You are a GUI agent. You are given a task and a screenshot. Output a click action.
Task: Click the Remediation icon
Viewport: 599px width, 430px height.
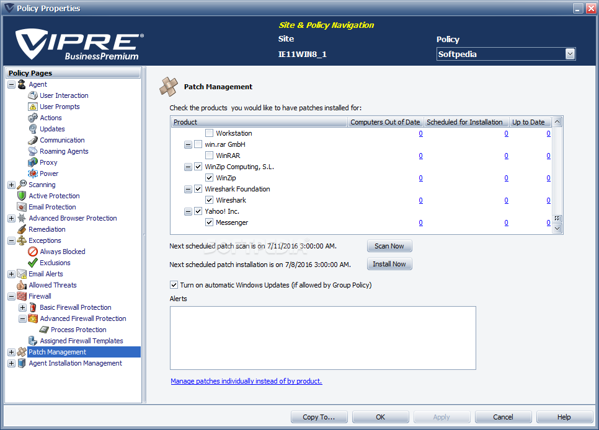click(x=22, y=229)
